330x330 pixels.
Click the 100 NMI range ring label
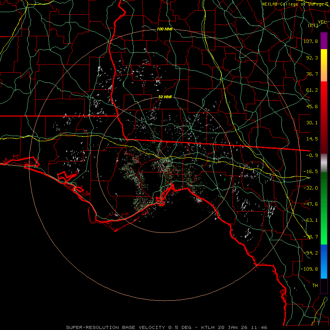click(165, 29)
